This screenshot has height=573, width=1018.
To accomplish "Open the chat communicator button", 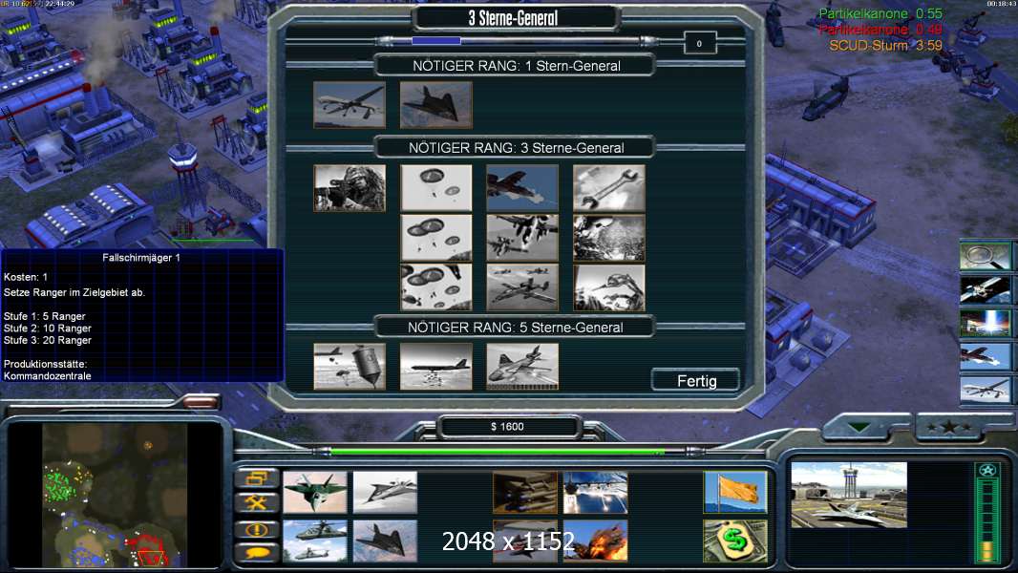I will 256,554.
